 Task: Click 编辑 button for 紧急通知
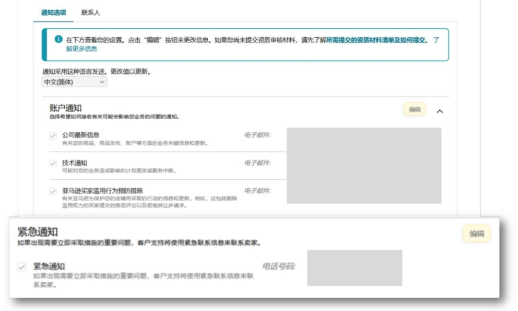tap(476, 233)
